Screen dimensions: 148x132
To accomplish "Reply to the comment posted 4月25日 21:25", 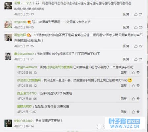I will (126, 46).
